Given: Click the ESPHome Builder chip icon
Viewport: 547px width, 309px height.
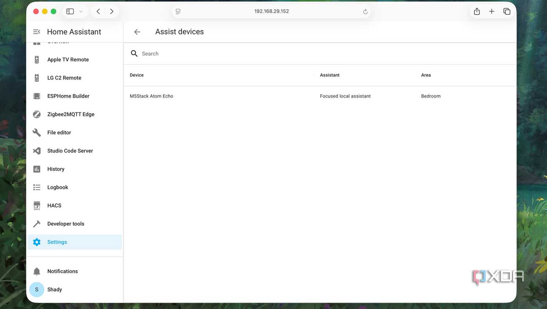Looking at the screenshot, I should coord(37,96).
